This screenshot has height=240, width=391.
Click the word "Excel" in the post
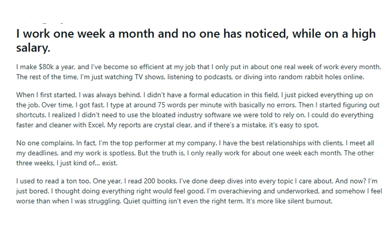coord(96,125)
